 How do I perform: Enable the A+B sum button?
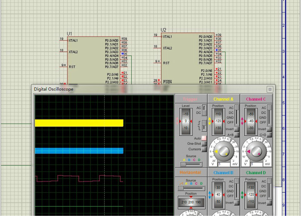pos(237,135)
